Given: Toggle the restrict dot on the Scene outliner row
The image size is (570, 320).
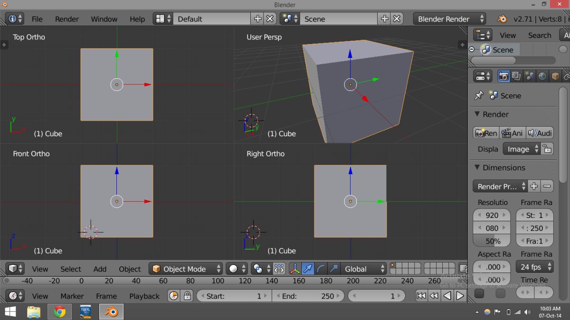Looking at the screenshot, I should [563, 49].
